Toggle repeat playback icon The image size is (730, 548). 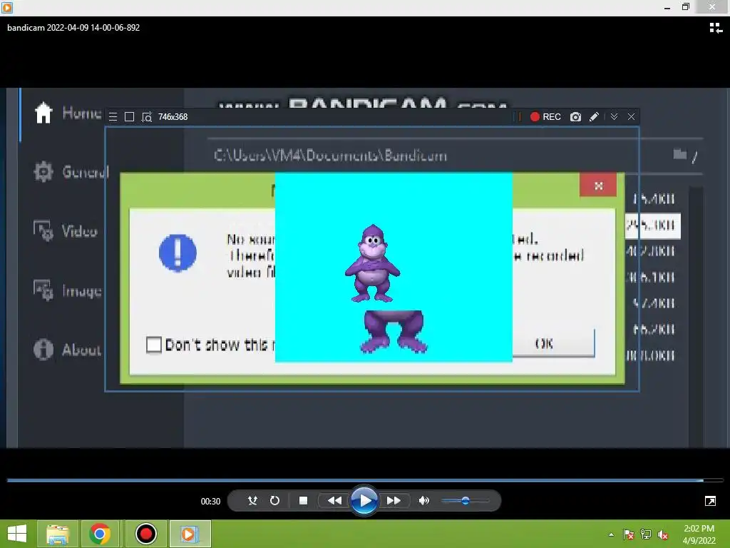click(274, 500)
